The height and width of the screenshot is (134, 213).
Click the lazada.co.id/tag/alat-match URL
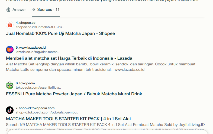(37, 52)
